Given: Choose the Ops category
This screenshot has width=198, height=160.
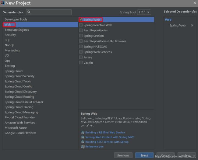Looking at the screenshot, I should click(41, 61).
